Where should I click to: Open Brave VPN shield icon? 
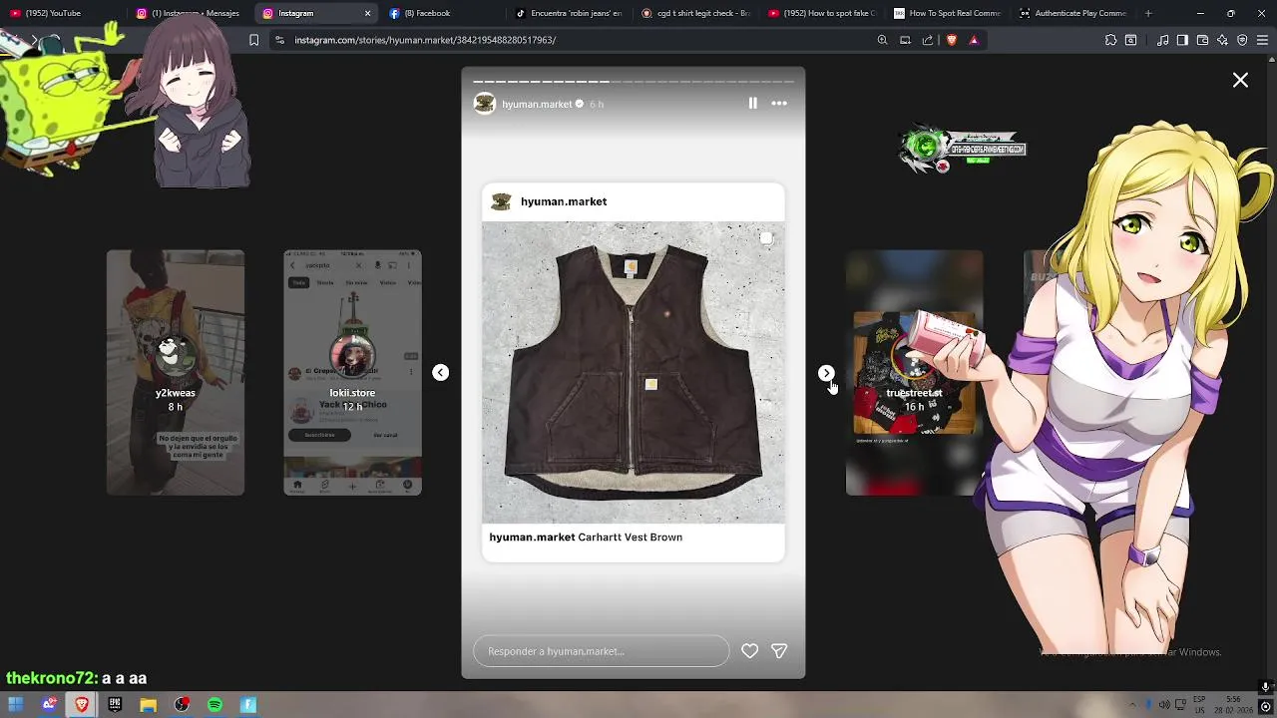(x=1242, y=40)
